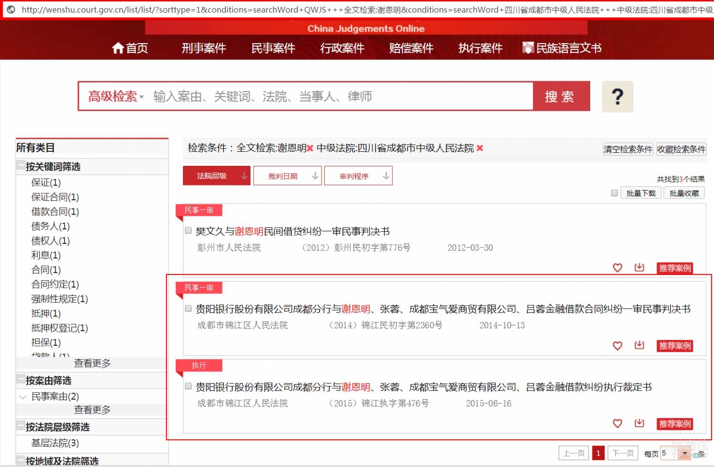Click the red 搜索 button
This screenshot has width=714, height=467.
[x=561, y=96]
